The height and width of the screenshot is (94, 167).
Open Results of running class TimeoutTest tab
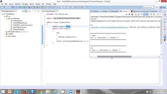click(x=144, y=11)
